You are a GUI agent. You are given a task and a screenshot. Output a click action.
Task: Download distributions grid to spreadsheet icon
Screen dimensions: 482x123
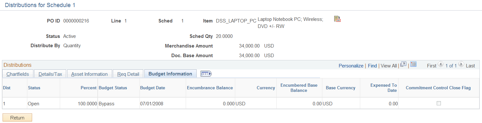413,65
